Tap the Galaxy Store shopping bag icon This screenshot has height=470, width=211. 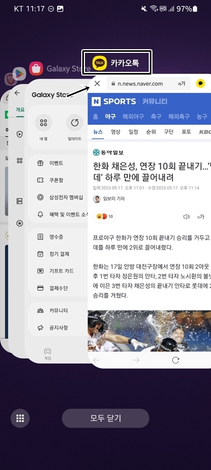point(36,69)
